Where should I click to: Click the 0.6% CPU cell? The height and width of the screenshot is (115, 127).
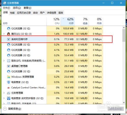[54, 66]
